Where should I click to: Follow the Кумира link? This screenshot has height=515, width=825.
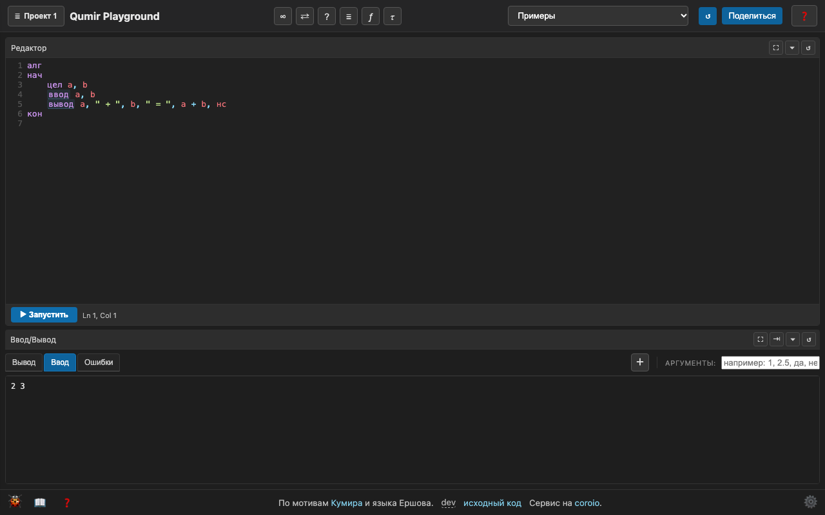click(347, 503)
